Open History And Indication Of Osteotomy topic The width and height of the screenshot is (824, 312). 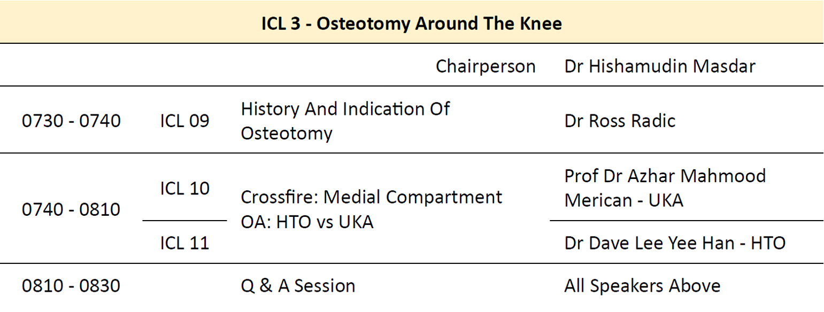[345, 121]
